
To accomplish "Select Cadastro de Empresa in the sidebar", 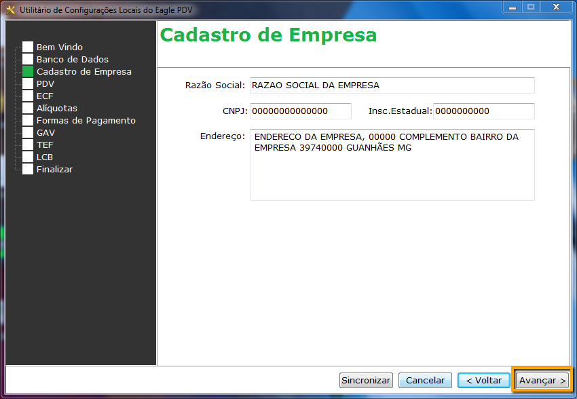I will [84, 71].
